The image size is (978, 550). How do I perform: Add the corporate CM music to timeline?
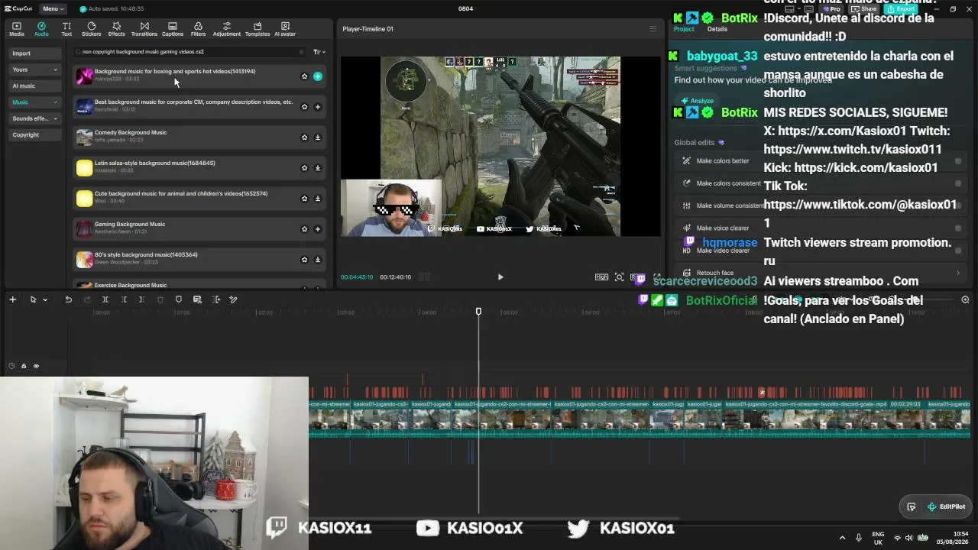point(318,107)
